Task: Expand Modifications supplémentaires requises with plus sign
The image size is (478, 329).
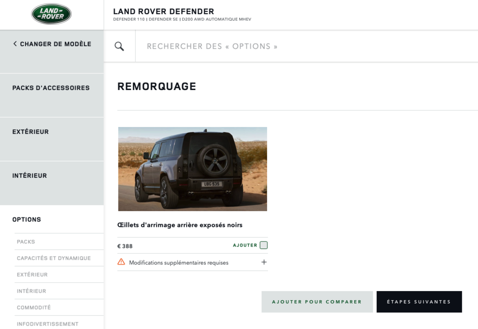Action: click(x=264, y=262)
